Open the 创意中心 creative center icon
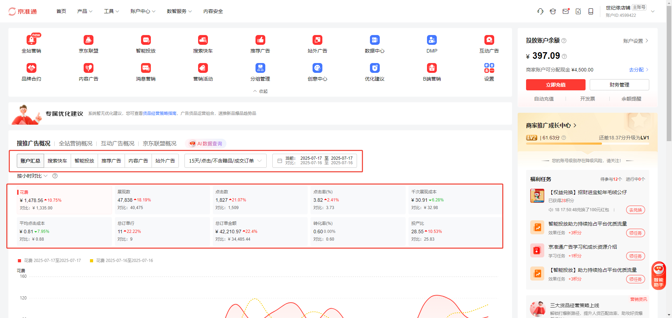This screenshot has height=318, width=672. pos(317,68)
